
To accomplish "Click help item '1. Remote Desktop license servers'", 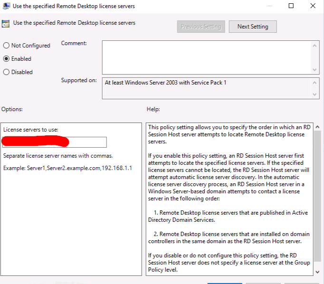I will 228,216.
